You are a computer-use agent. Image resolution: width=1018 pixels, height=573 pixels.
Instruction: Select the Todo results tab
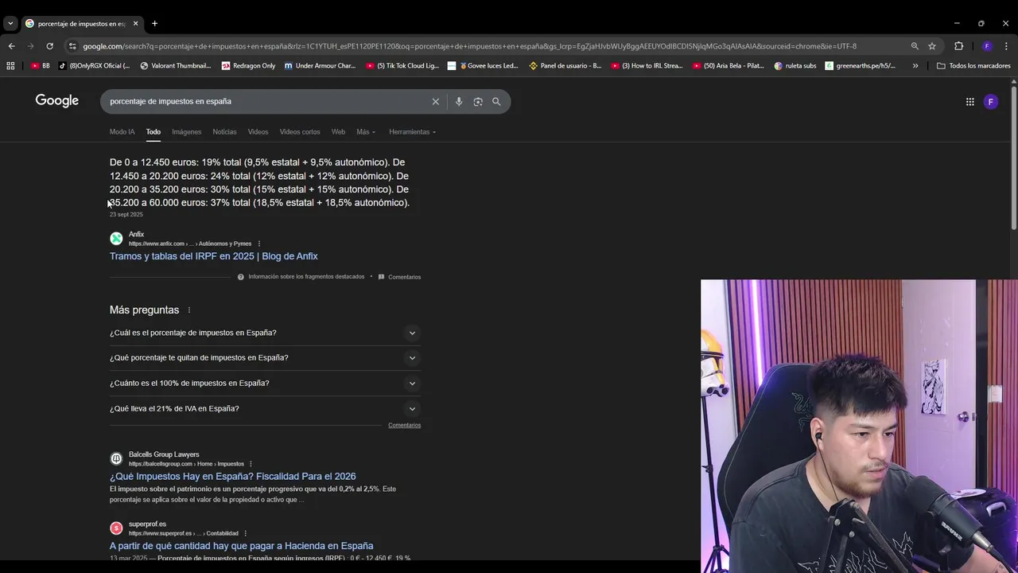click(x=153, y=132)
